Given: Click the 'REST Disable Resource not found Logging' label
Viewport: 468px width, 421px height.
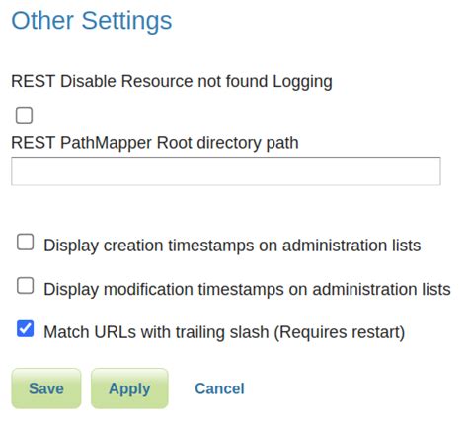Looking at the screenshot, I should point(172,82).
